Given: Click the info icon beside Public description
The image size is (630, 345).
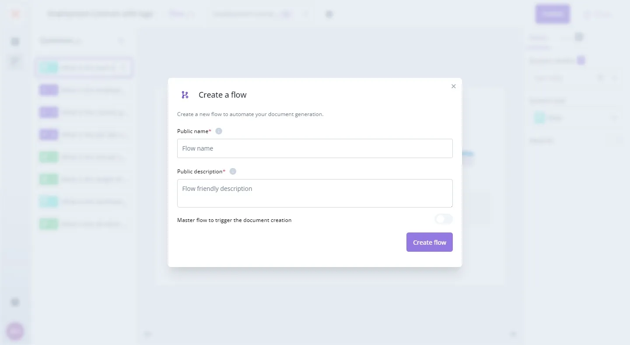Looking at the screenshot, I should click(233, 172).
